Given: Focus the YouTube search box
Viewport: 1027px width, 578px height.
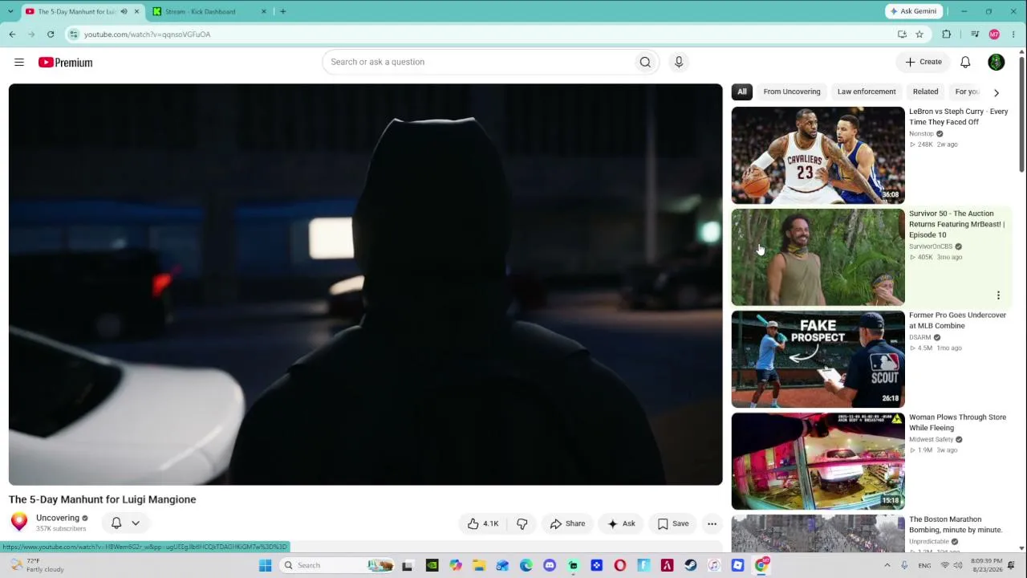Looking at the screenshot, I should pyautogui.click(x=479, y=62).
